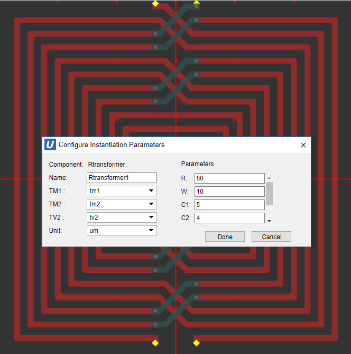Open the TV2 via layer dropdown

122,217
